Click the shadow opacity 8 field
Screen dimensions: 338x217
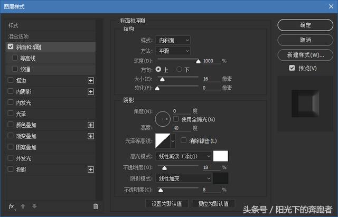211,190
